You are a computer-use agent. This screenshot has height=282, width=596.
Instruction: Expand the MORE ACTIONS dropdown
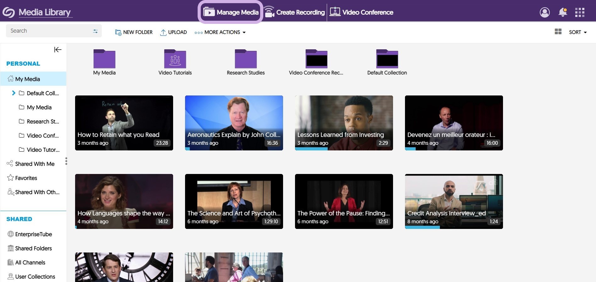pos(220,32)
